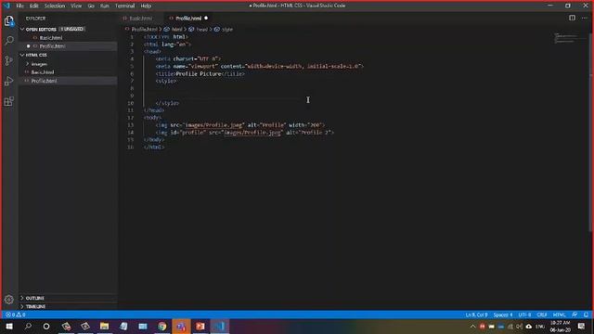Click the taskbar search magnifier
The width and height of the screenshot is (594, 334).
point(28,326)
